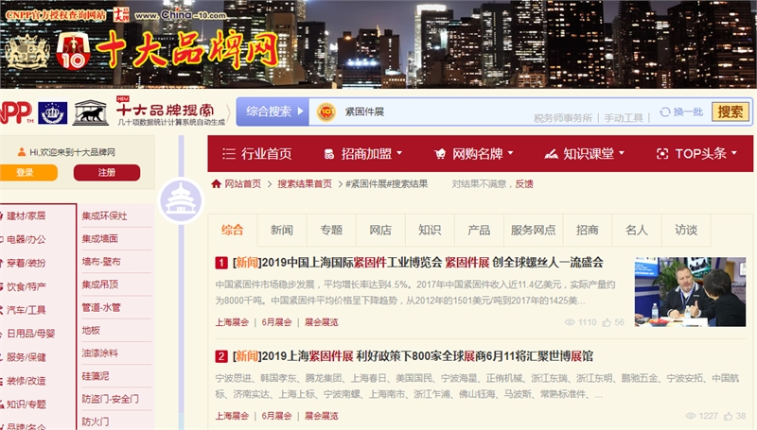The height and width of the screenshot is (430, 757).
Task: Click the icon beside 招商加盟
Action: click(328, 154)
